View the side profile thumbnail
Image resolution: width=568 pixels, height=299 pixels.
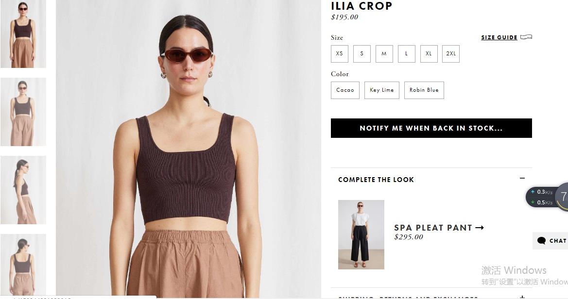(x=23, y=190)
